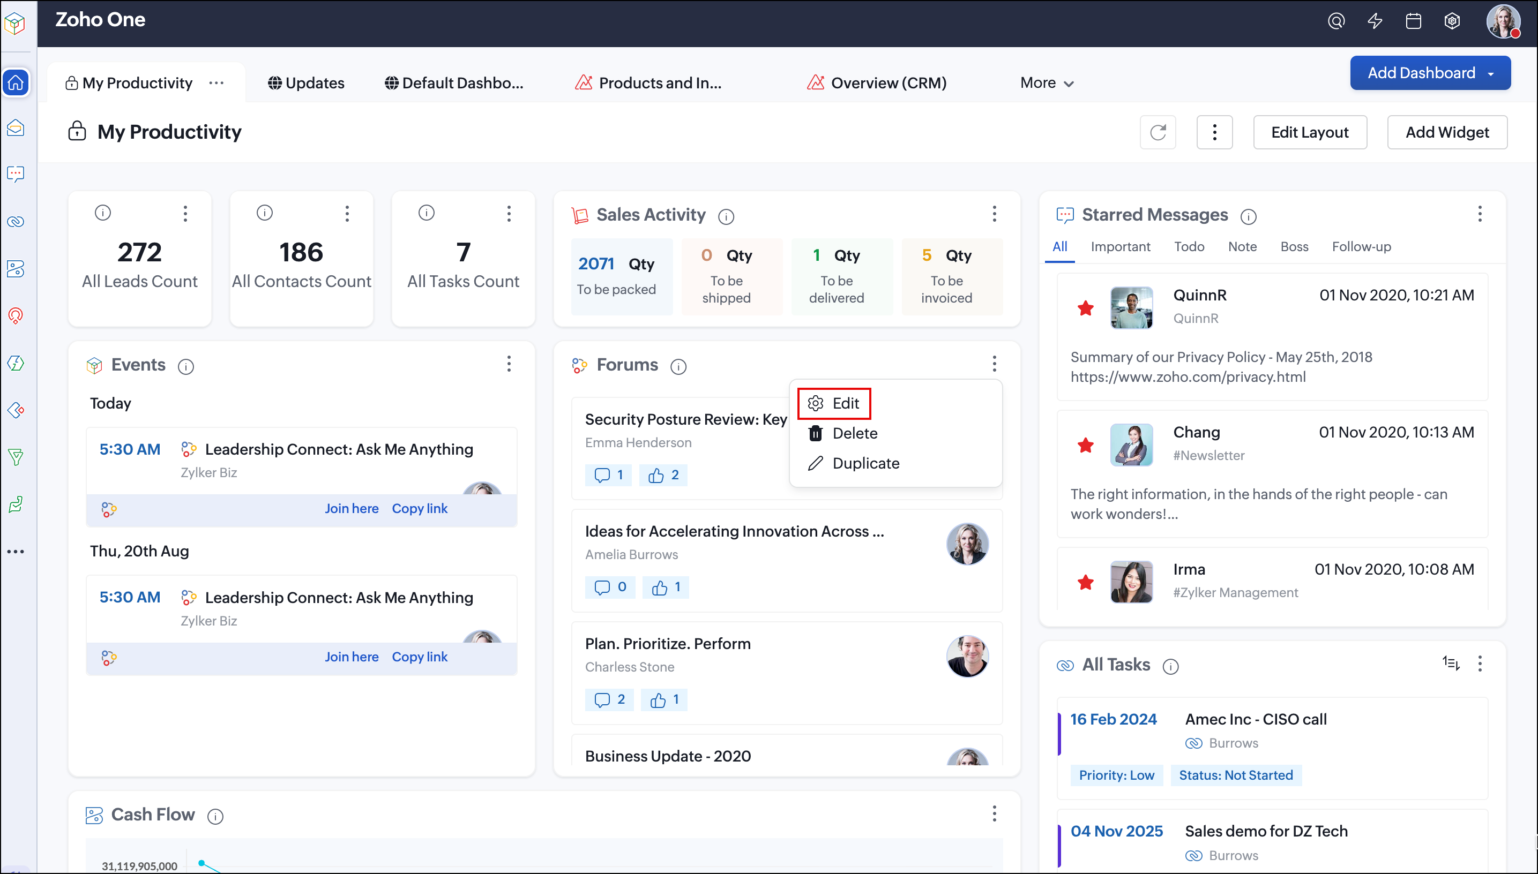This screenshot has height=874, width=1538.
Task: Click the Add Widget button
Action: pyautogui.click(x=1446, y=132)
